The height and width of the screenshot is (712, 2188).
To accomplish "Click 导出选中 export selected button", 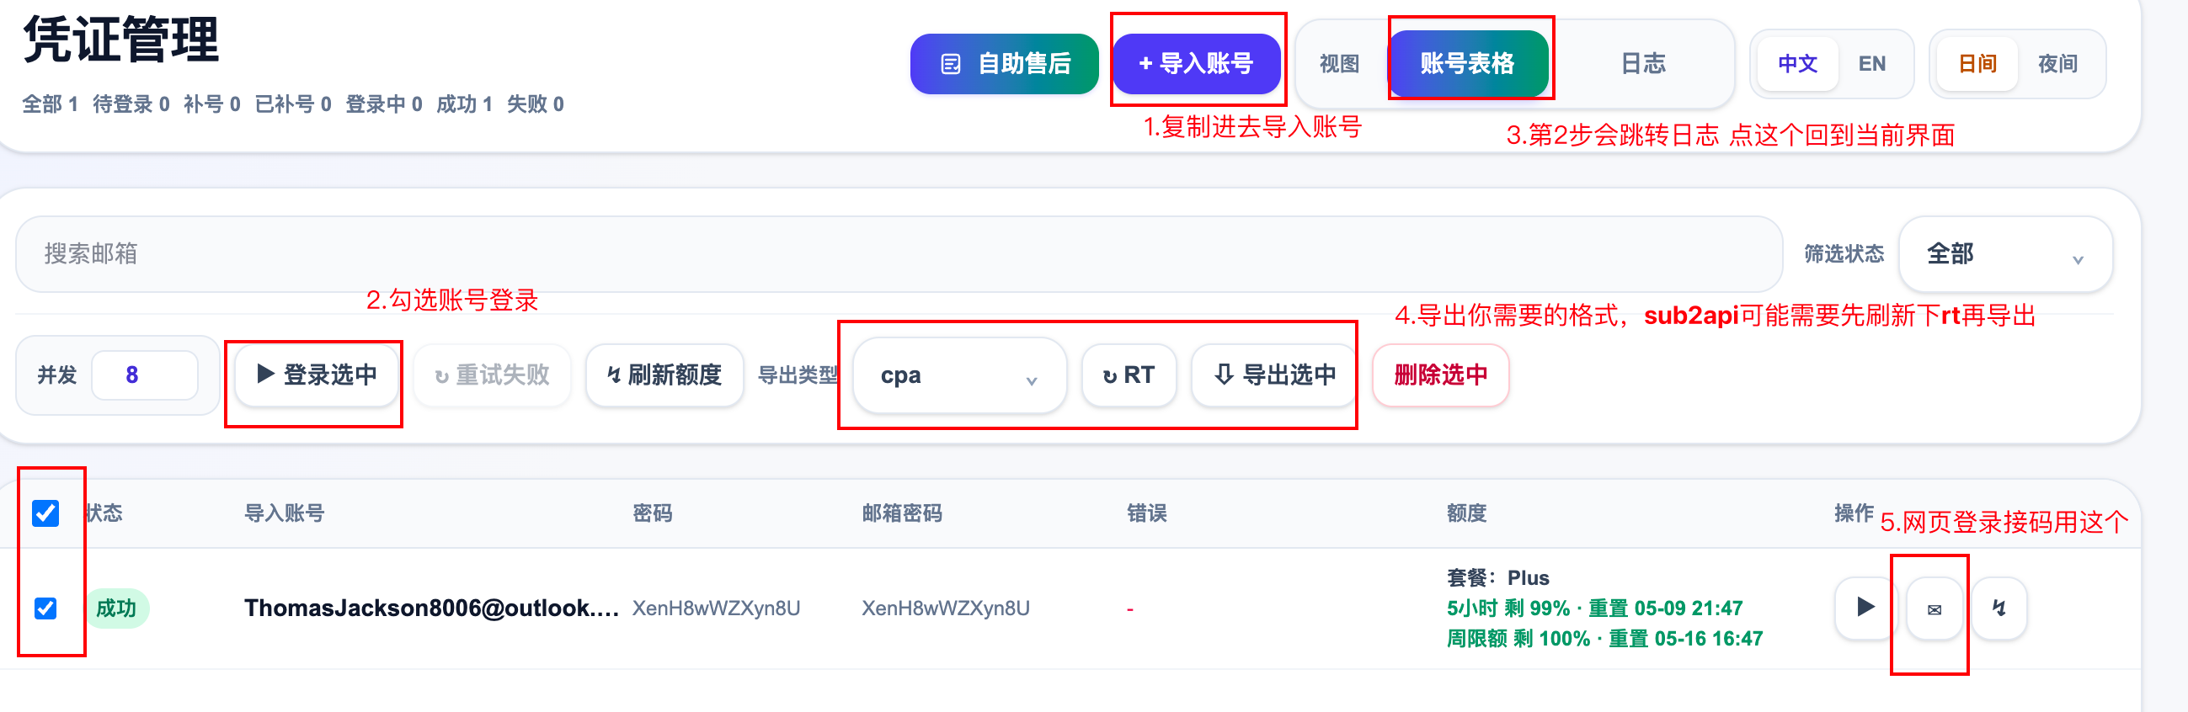I will tap(1275, 375).
